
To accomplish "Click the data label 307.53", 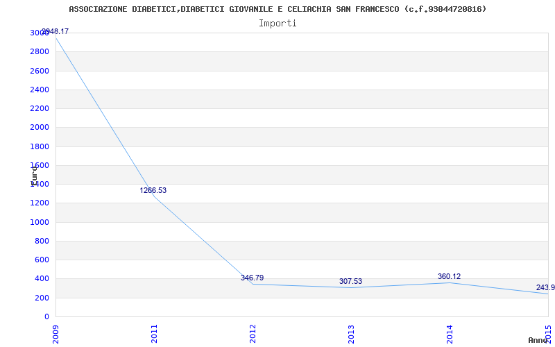I will click(x=350, y=282).
